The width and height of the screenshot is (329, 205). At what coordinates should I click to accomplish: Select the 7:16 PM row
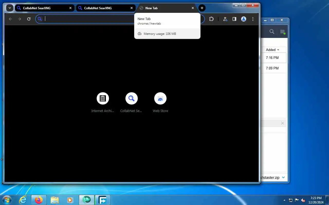[273, 58]
